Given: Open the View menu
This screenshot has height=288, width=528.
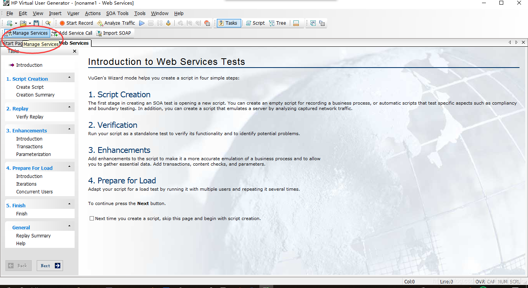Looking at the screenshot, I should click(38, 13).
